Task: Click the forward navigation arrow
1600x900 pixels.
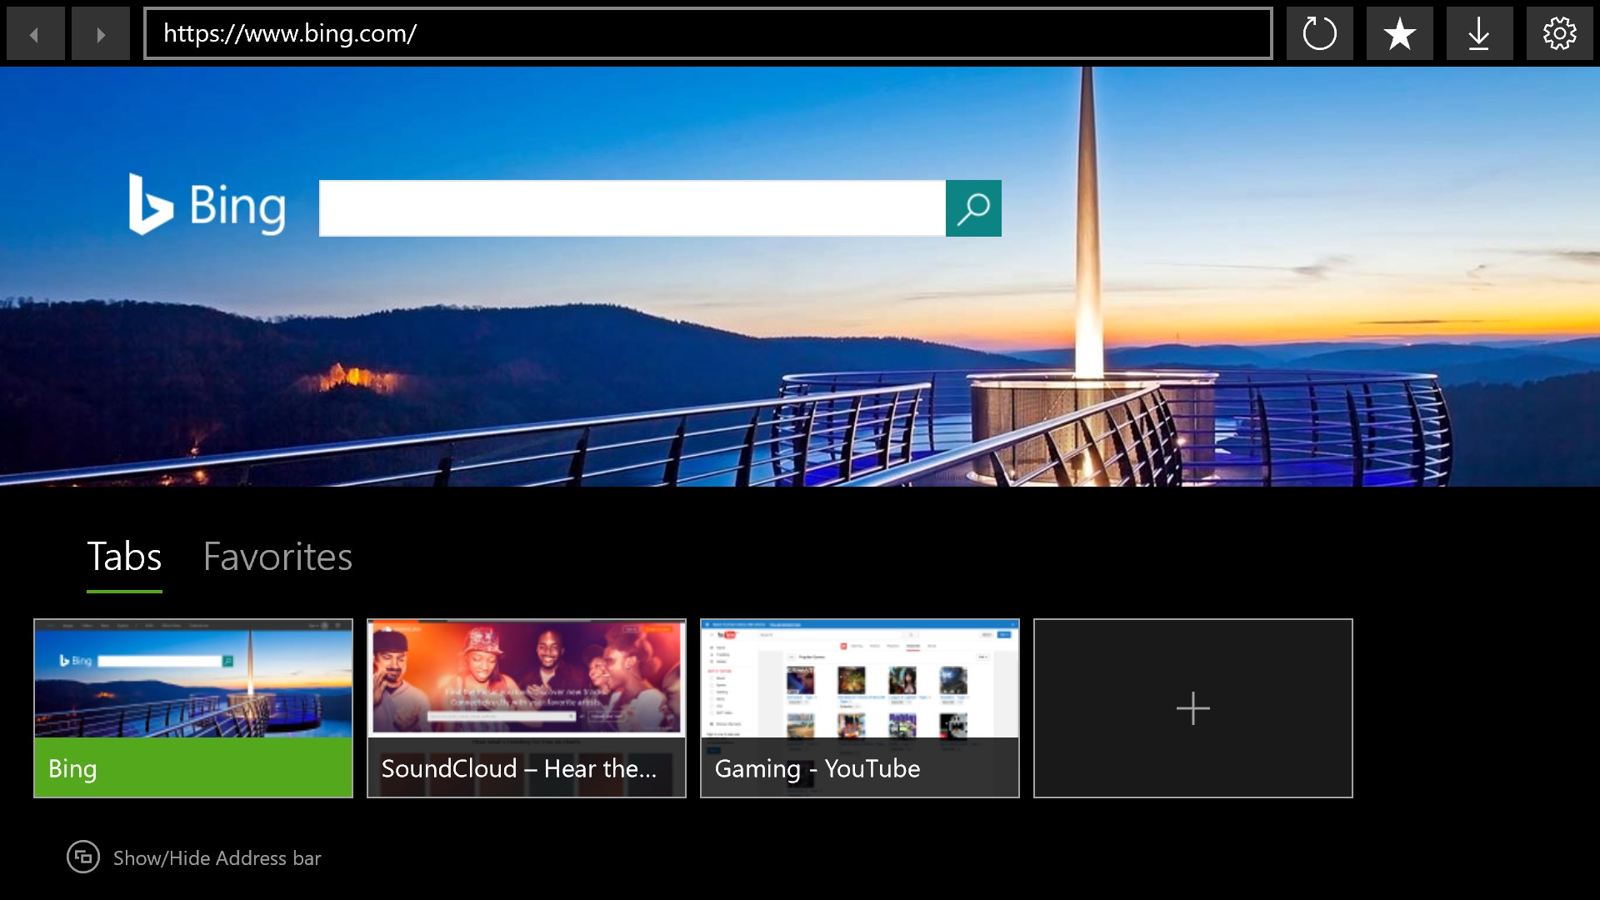Action: point(100,33)
